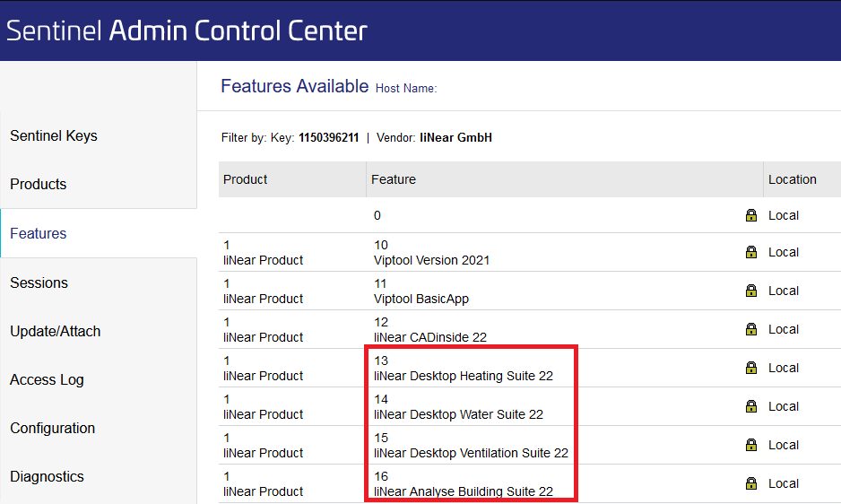Go to Update/Attach

(56, 331)
